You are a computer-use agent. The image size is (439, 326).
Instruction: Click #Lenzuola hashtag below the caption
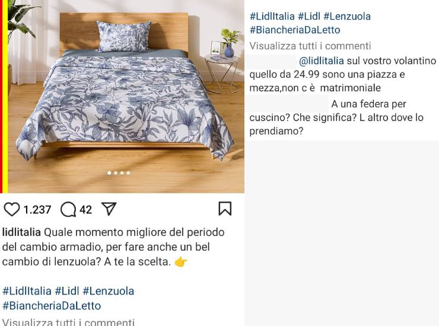pos(109,291)
